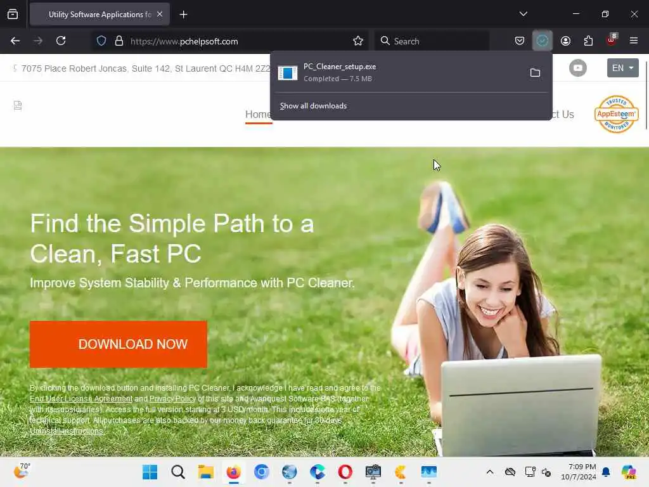Image resolution: width=649 pixels, height=487 pixels.
Task: Show site security padlock info
Action: [x=119, y=41]
